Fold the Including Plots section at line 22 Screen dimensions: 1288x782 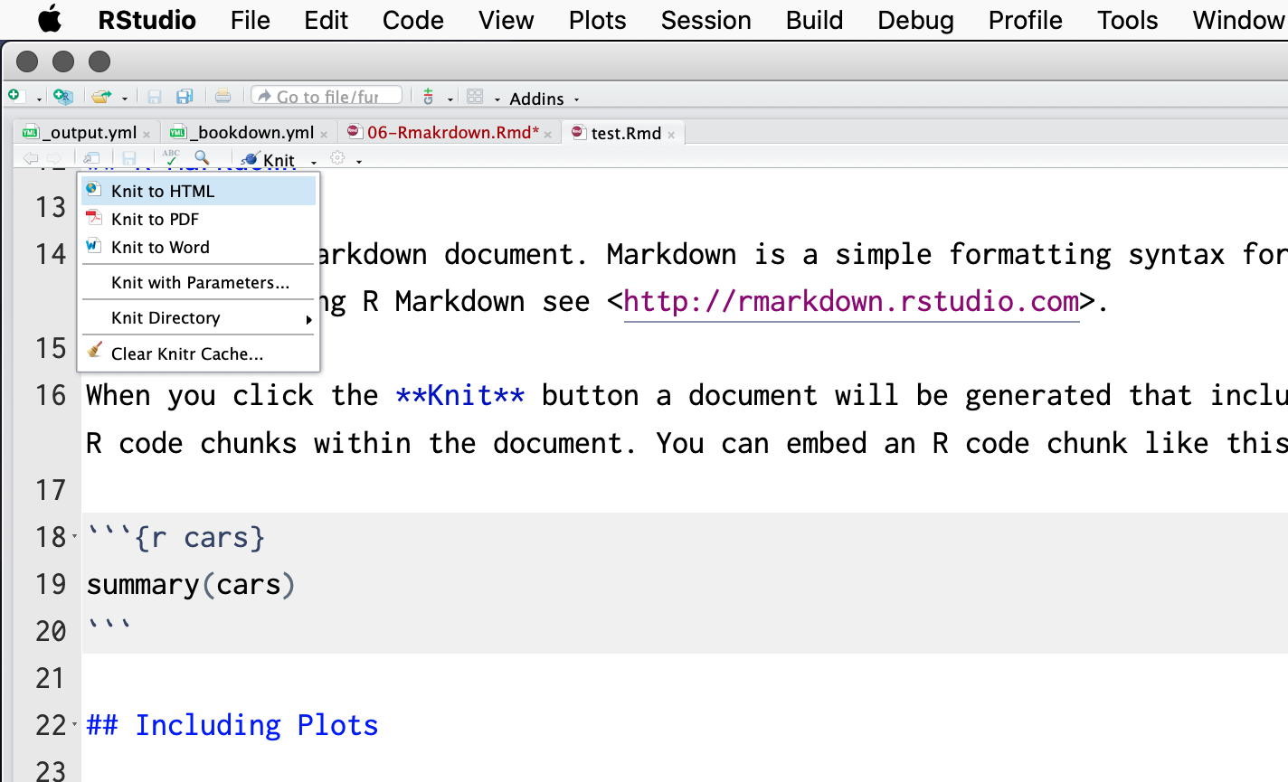click(x=74, y=725)
